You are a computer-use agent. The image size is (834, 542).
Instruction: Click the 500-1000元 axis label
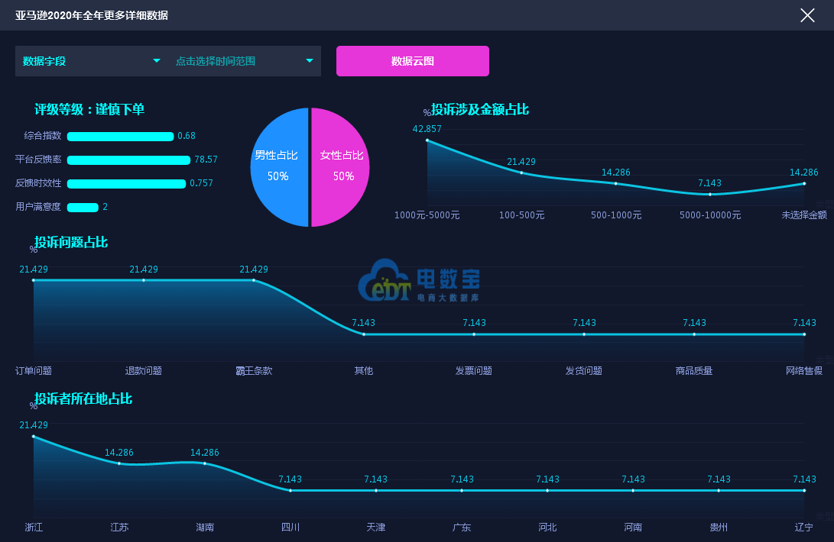(616, 215)
